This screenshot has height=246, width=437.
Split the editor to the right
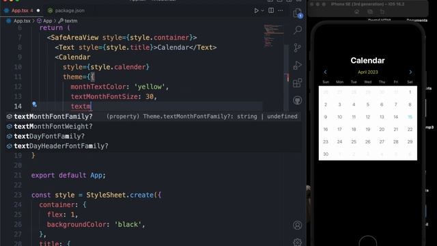pos(271,10)
